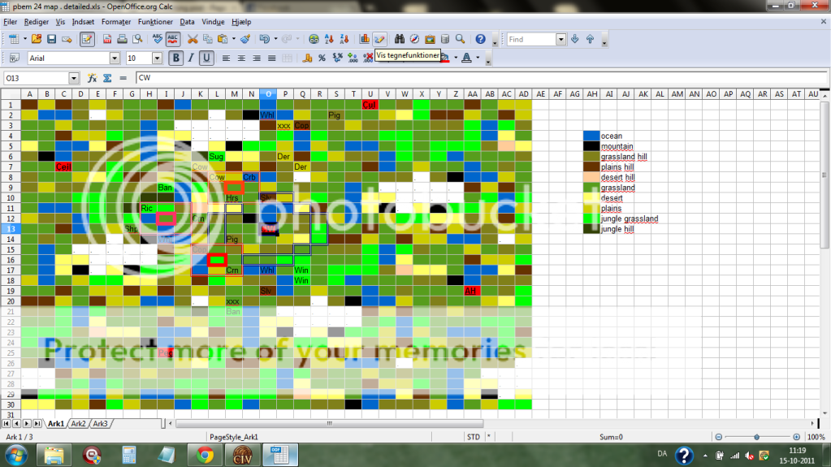The height and width of the screenshot is (467, 831).
Task: Apply percent number format
Action: pos(322,58)
